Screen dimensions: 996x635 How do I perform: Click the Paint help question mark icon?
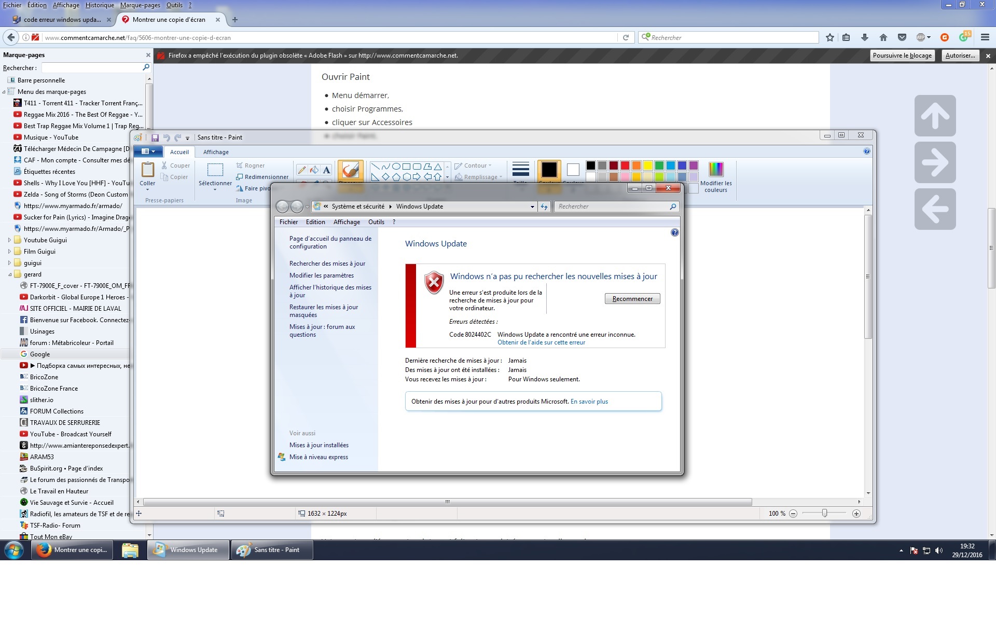[x=867, y=151]
